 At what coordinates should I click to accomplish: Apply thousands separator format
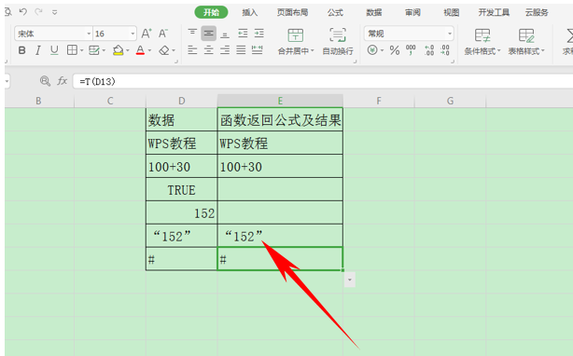tap(411, 50)
